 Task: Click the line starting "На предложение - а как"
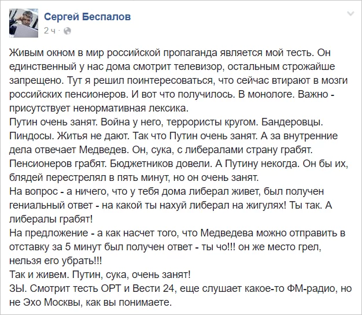pyautogui.click(x=178, y=233)
